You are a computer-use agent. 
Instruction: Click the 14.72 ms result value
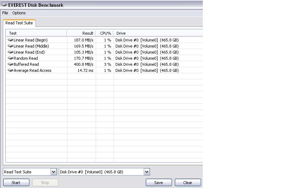(x=85, y=70)
